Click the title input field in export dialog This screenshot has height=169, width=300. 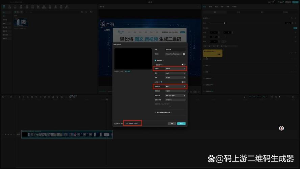tap(175, 50)
